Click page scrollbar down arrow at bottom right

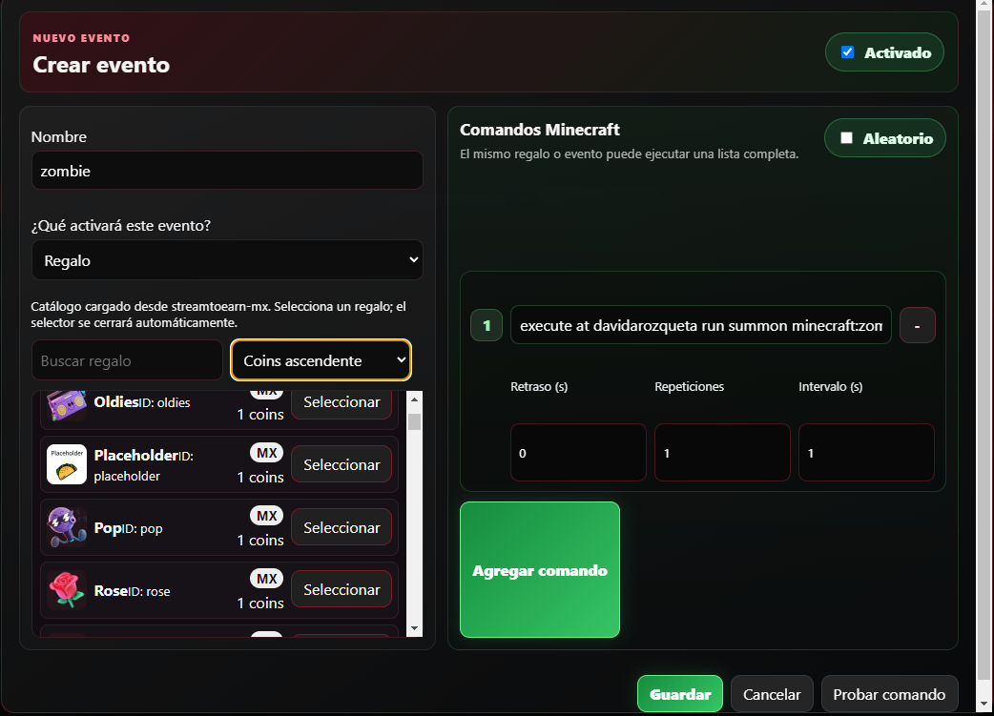tap(984, 704)
